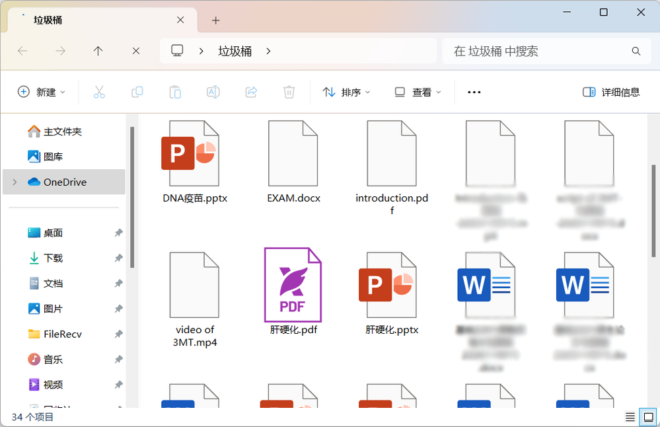Screen dimensions: 660x427
Task: Unpin 视频 using its pin icon
Action: [119, 385]
